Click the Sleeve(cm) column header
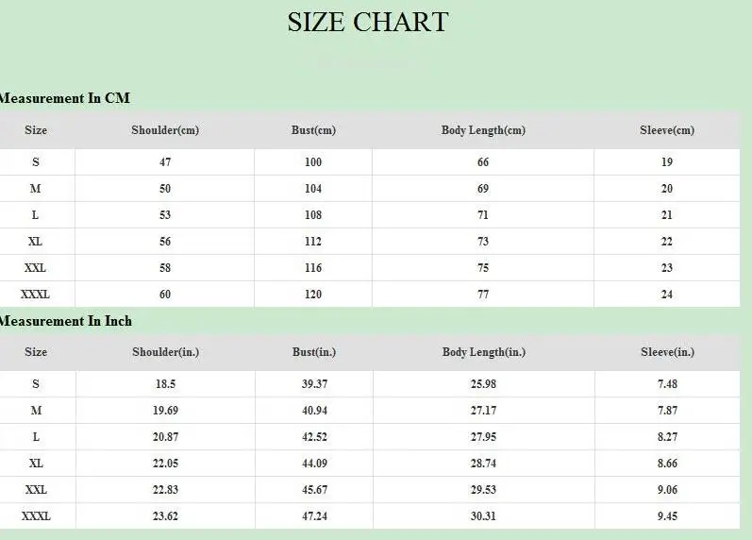This screenshot has width=752, height=540. [x=667, y=130]
